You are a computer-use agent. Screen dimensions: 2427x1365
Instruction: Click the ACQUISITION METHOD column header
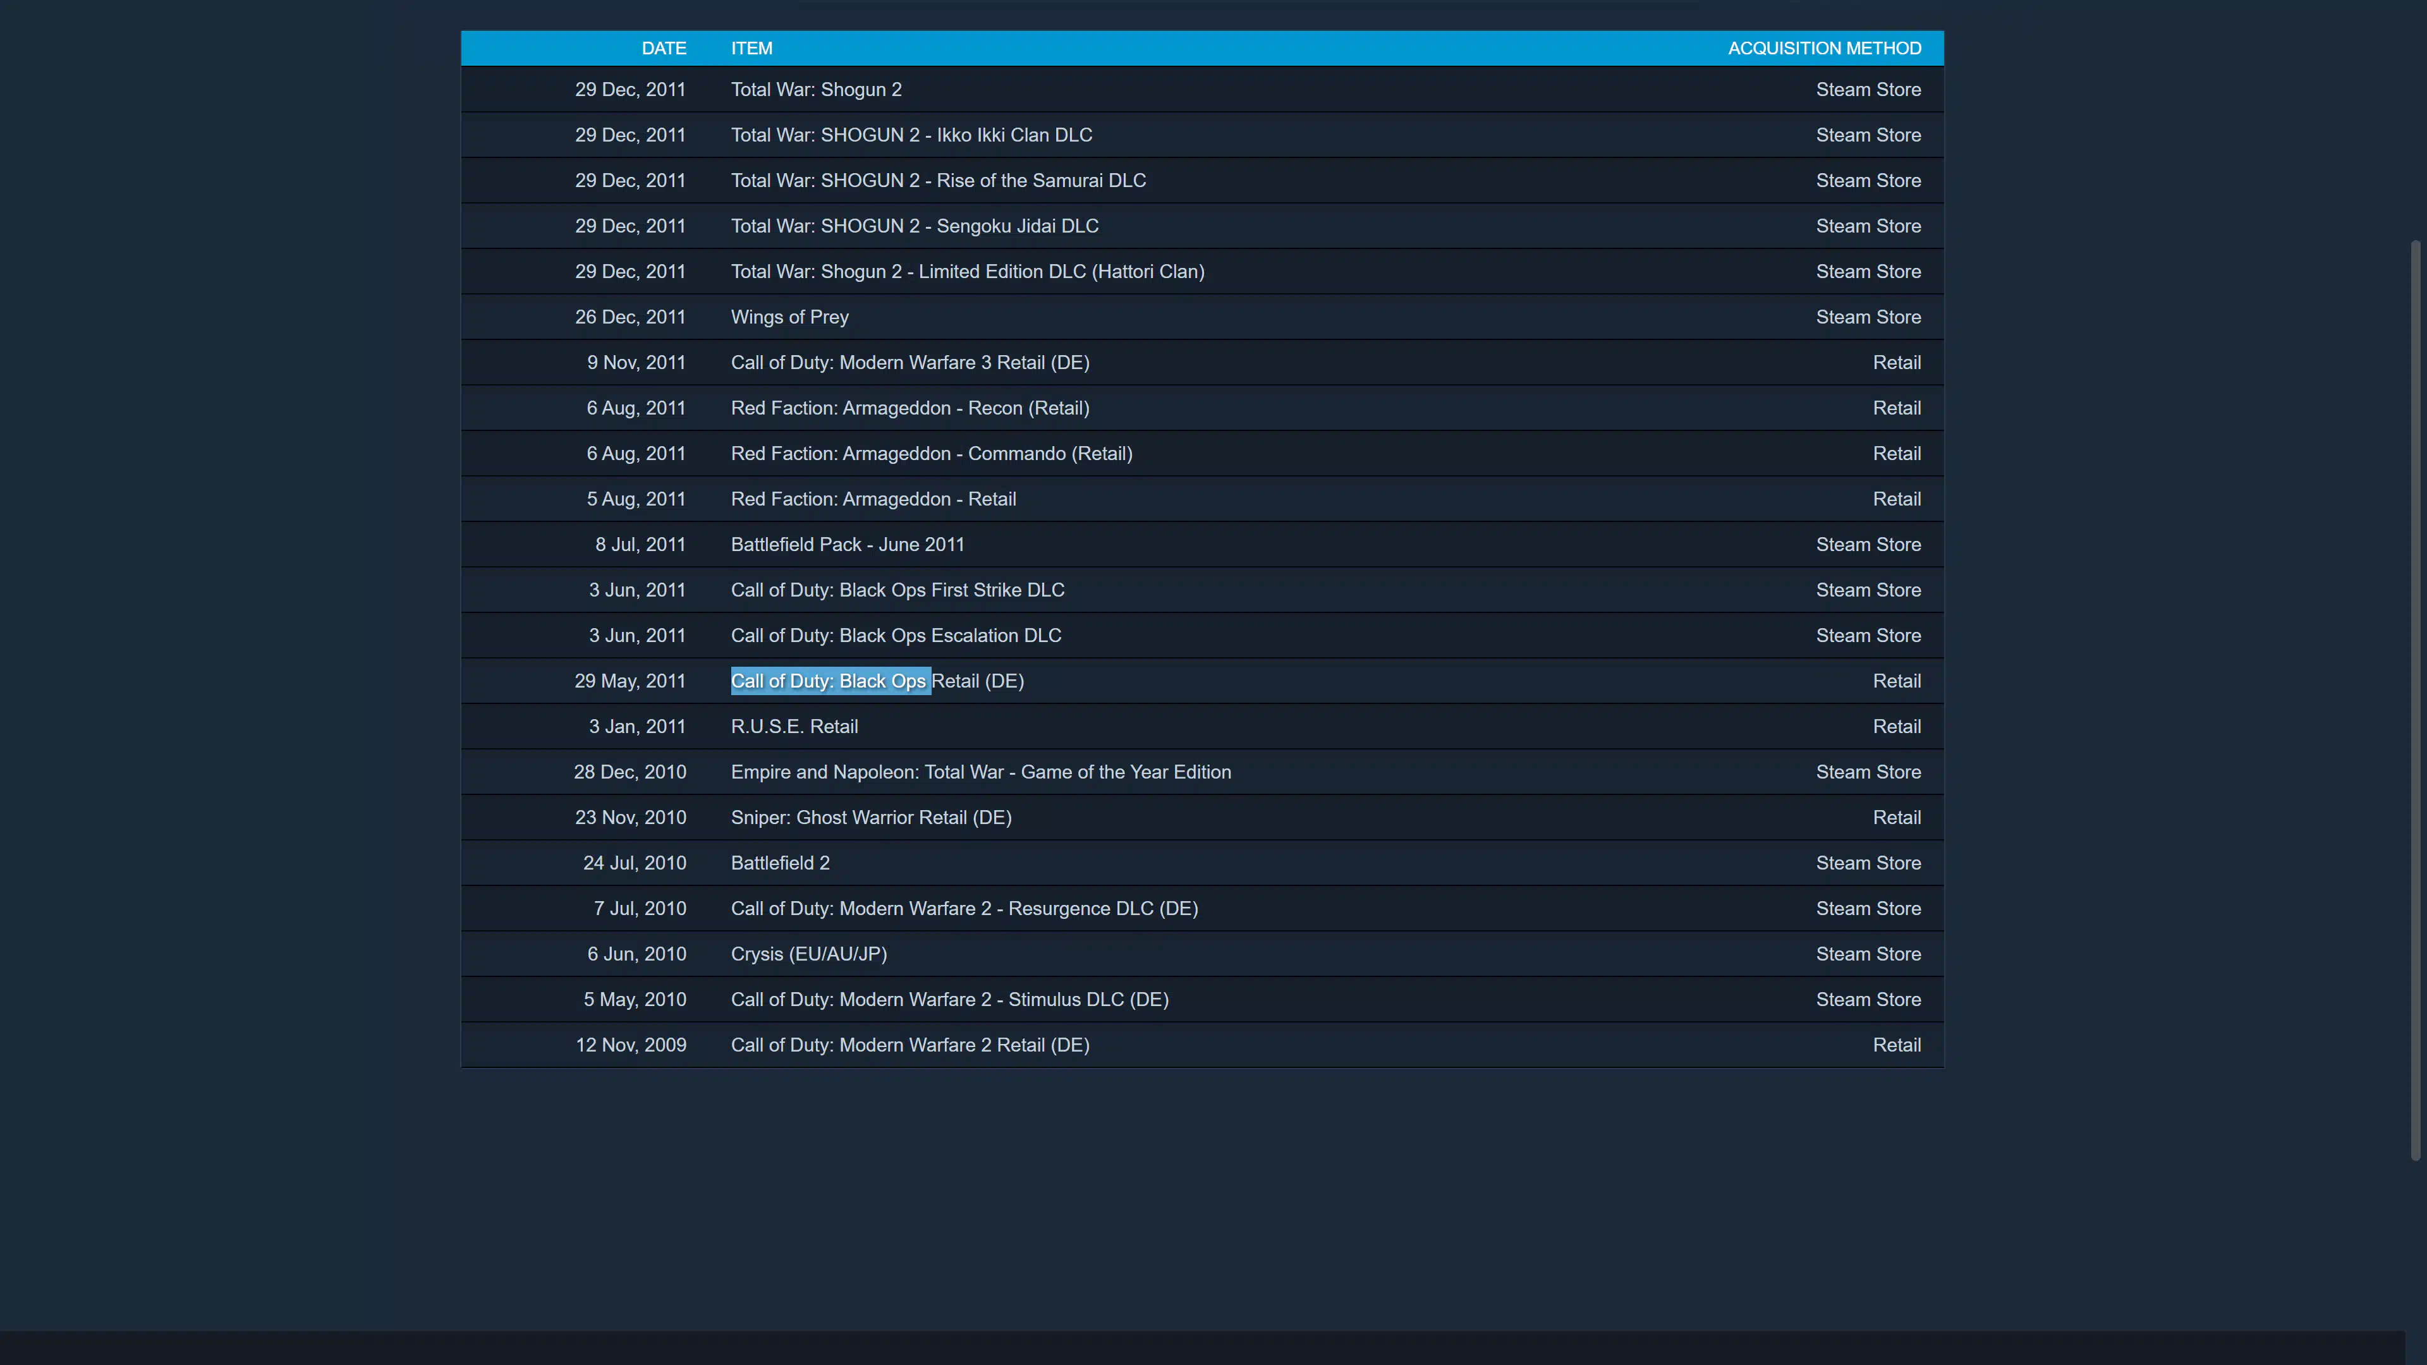(x=1824, y=48)
